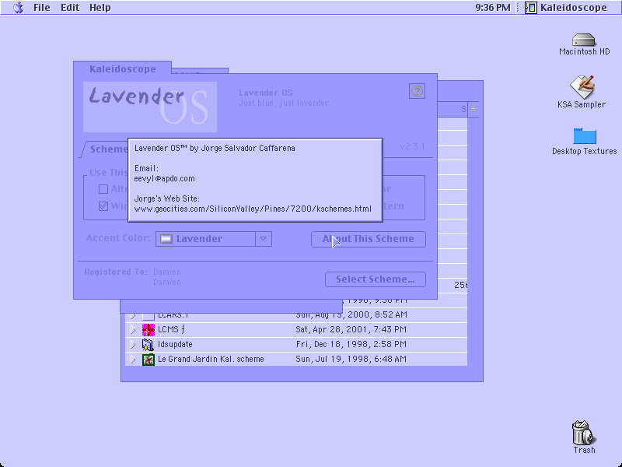Toggle the checked checkbox labeled "Win"
The height and width of the screenshot is (467, 622).
click(x=103, y=206)
